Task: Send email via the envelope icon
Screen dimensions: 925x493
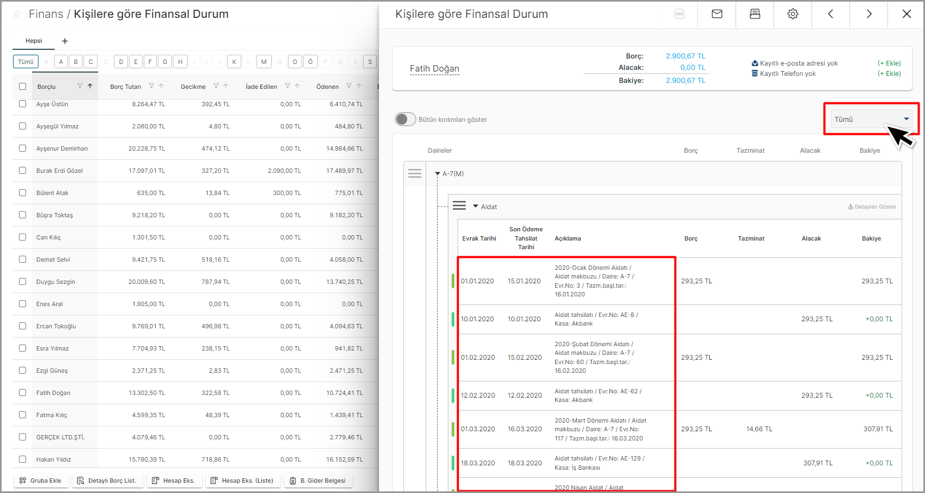Action: 717,14
